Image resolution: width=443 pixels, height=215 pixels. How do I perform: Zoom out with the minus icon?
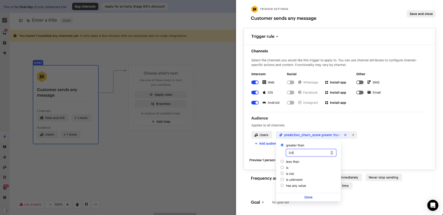pyautogui.click(x=50, y=204)
